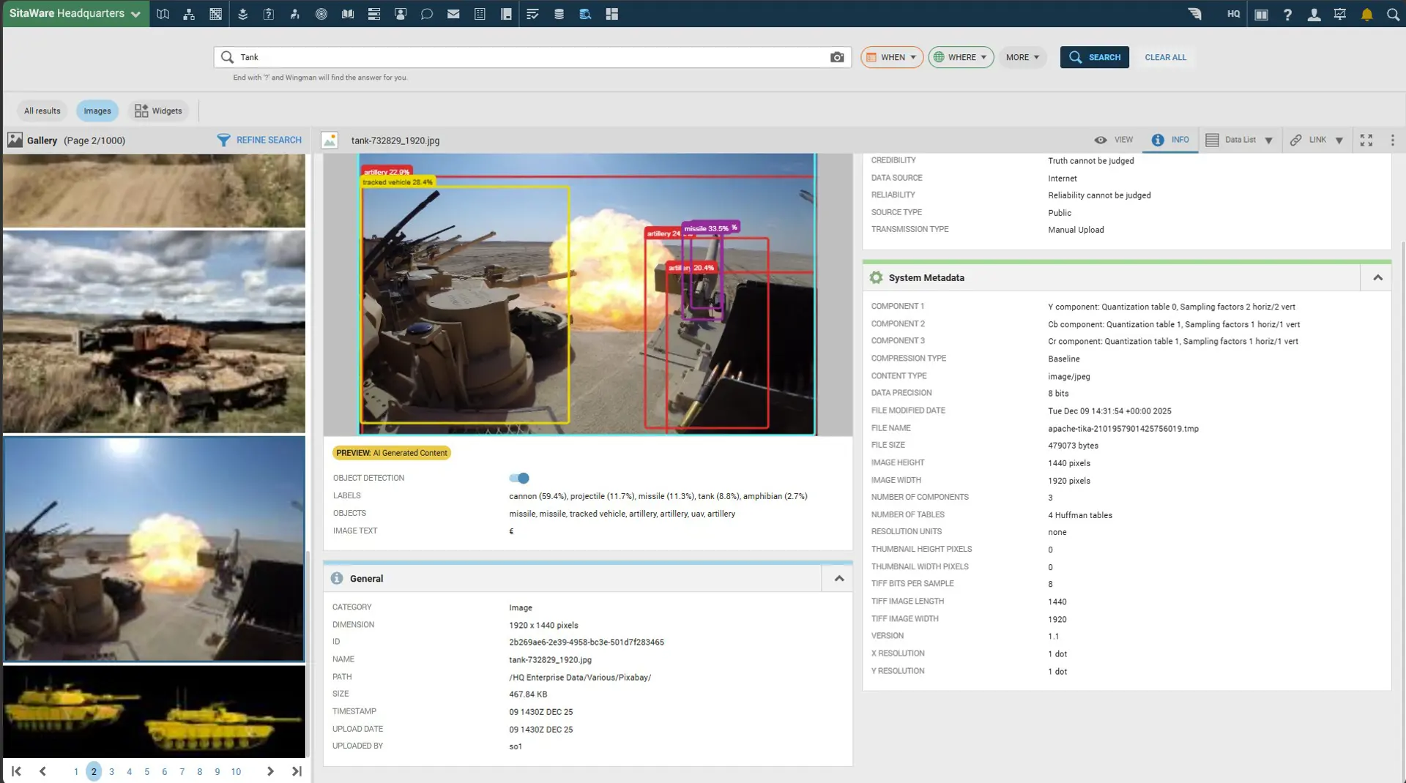Click the Wingman wing icon
Viewport: 1406px width, 783px height.
1195,14
